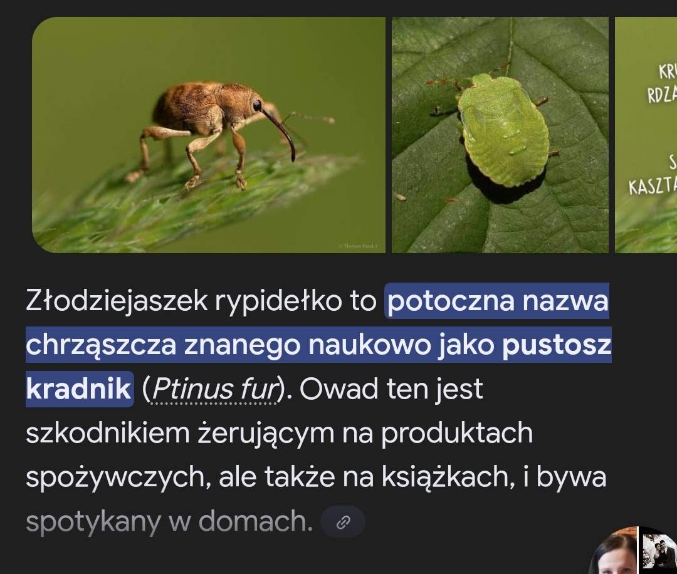This screenshot has width=677, height=574.
Task: Click the faded text "spotykany w domach."
Action: (x=169, y=521)
